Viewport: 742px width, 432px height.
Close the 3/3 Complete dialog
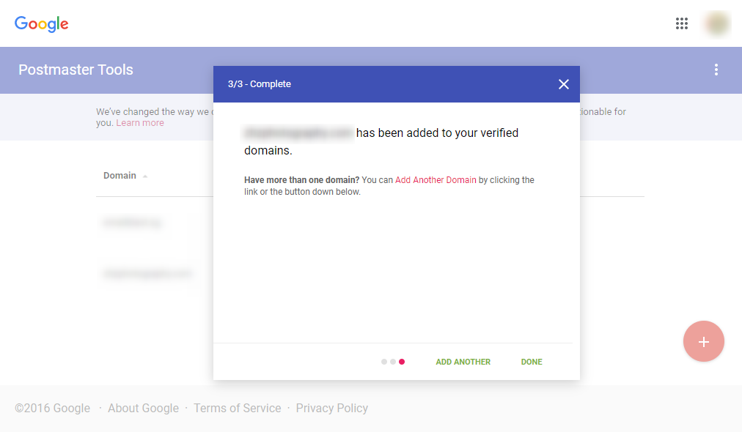pyautogui.click(x=563, y=84)
